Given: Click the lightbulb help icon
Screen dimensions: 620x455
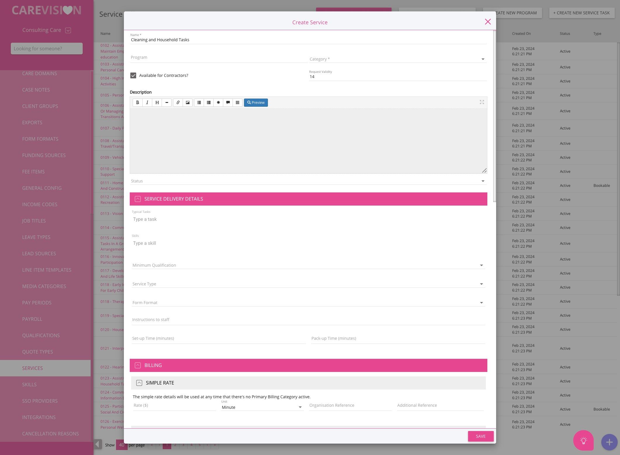Looking at the screenshot, I should pyautogui.click(x=583, y=440).
